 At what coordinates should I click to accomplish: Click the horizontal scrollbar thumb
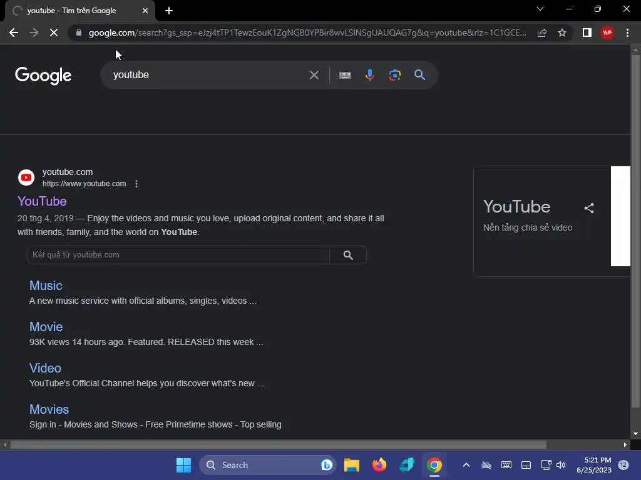coord(278,445)
